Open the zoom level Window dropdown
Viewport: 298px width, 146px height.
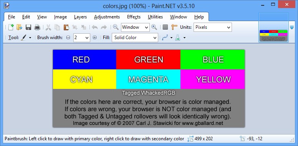135,27
